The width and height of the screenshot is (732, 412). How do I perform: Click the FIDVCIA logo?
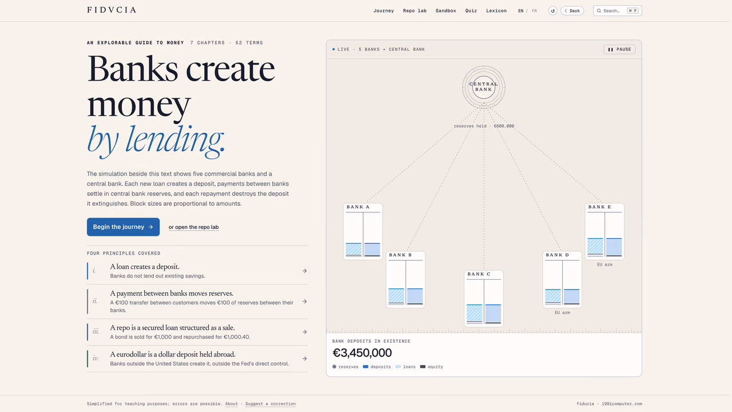112,10
